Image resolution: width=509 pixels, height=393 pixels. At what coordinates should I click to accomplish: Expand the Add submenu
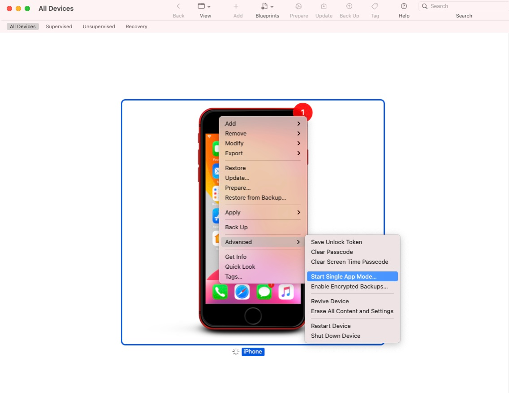[263, 123]
